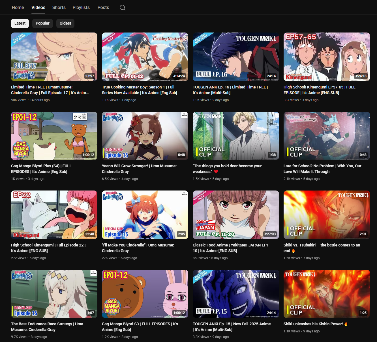Open True Cooking Master Boy thumbnail
This screenshot has width=377, height=342.
coord(145,57)
